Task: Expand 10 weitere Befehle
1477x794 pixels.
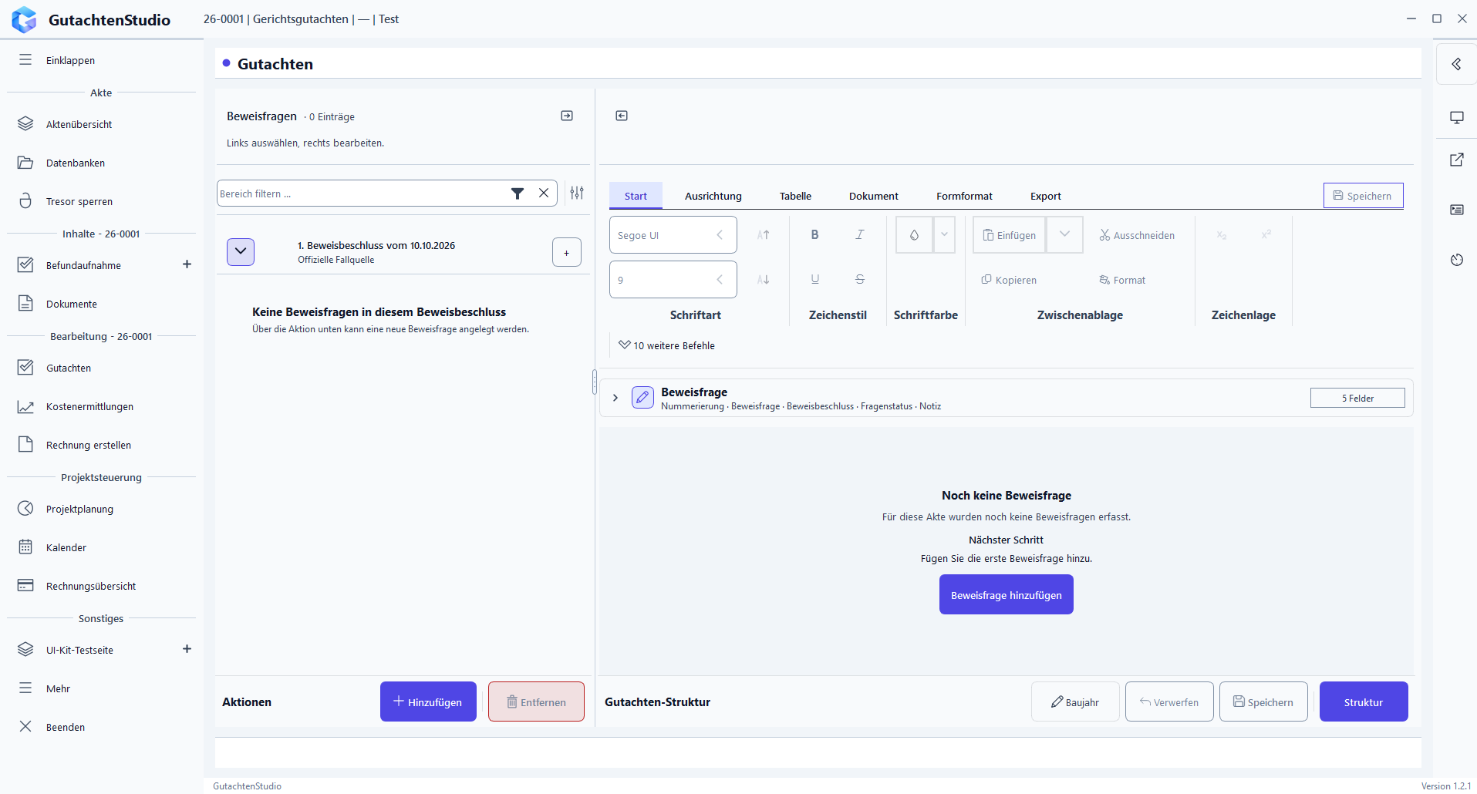Action: [667, 345]
